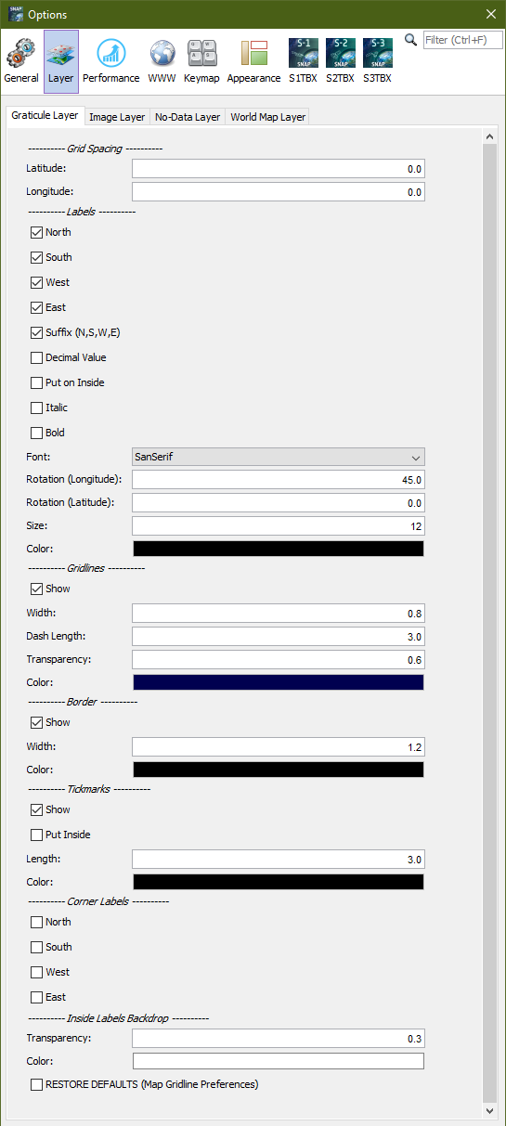Open the S2TBX toolbox options
Image resolution: width=506 pixels, height=1126 pixels.
click(x=340, y=61)
